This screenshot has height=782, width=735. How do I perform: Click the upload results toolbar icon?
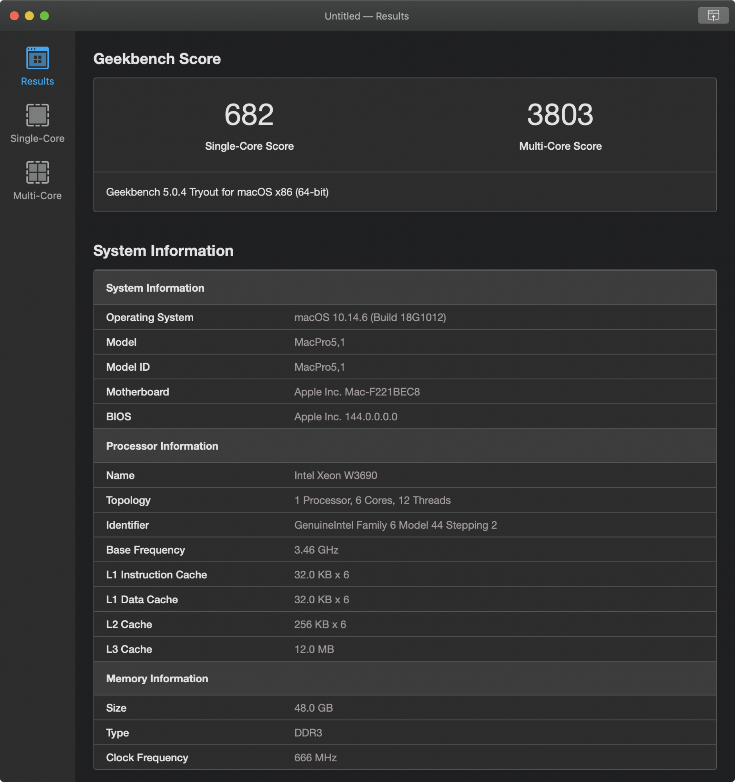tap(713, 15)
